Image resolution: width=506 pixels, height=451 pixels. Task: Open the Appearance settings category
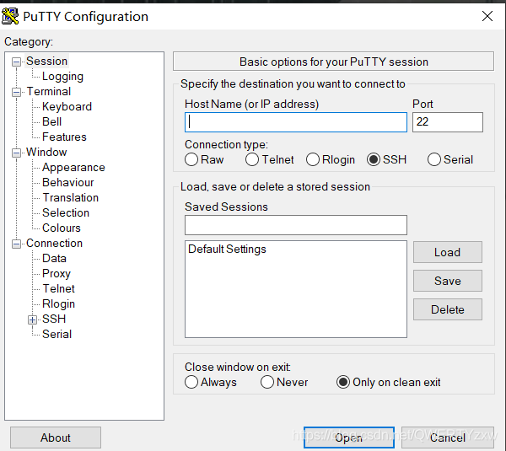tap(73, 167)
